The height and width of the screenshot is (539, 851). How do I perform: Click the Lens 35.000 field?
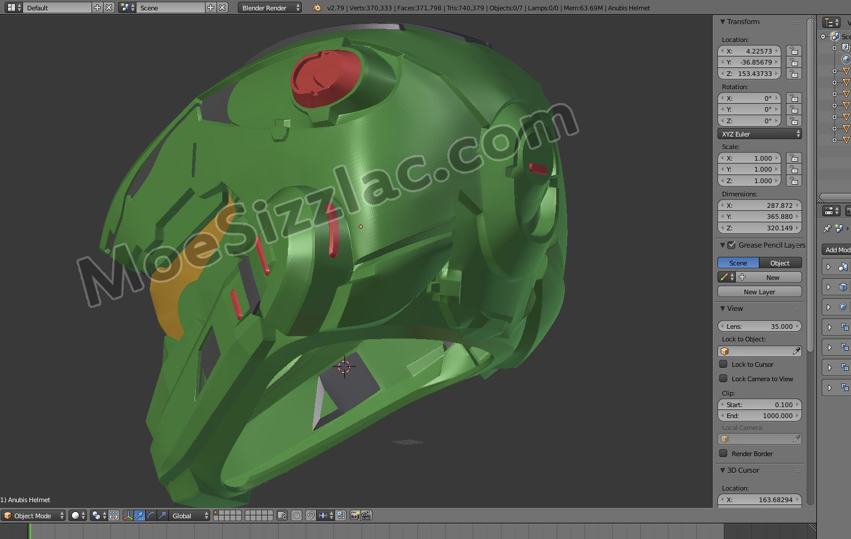pyautogui.click(x=759, y=326)
